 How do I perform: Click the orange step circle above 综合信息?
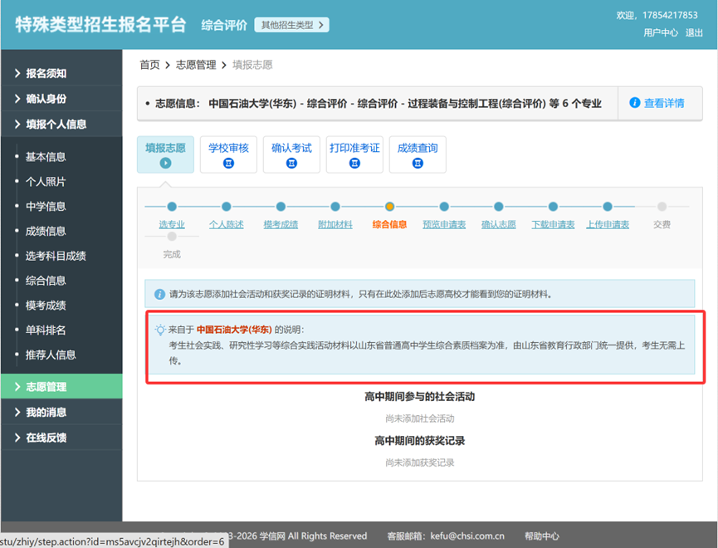point(389,207)
